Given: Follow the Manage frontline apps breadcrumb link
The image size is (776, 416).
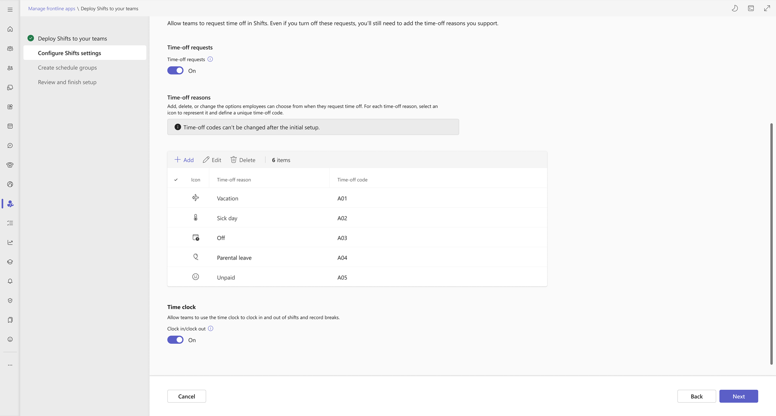Looking at the screenshot, I should tap(52, 8).
